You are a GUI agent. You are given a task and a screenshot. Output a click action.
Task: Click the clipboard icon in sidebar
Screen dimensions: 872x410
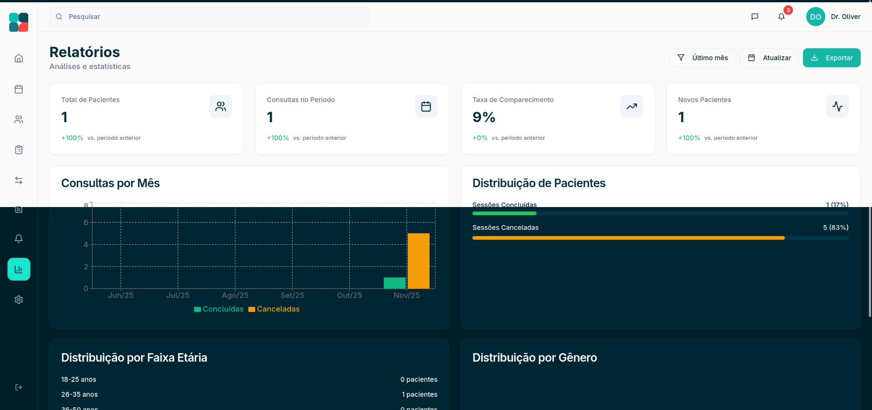[x=19, y=150]
